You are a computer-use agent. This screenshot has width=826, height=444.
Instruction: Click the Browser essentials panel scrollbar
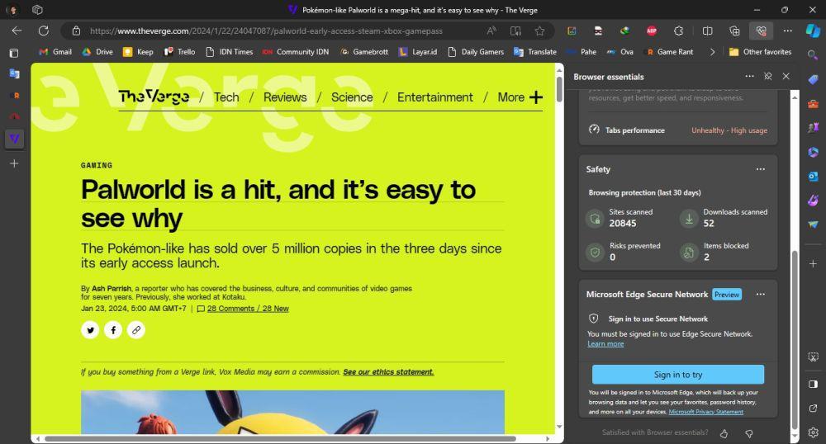click(795, 340)
